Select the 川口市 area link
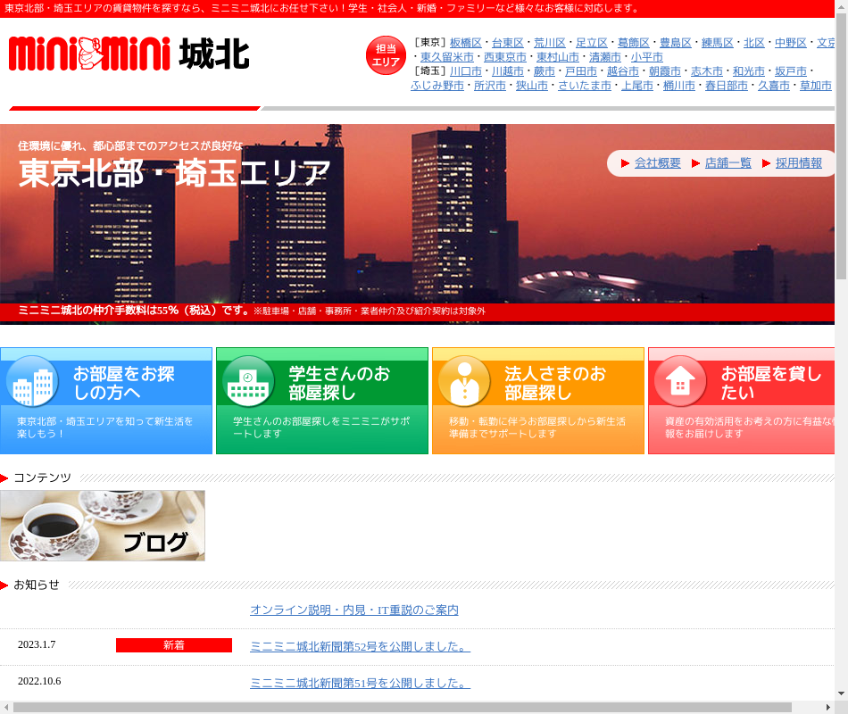The height and width of the screenshot is (714, 848). coord(465,71)
